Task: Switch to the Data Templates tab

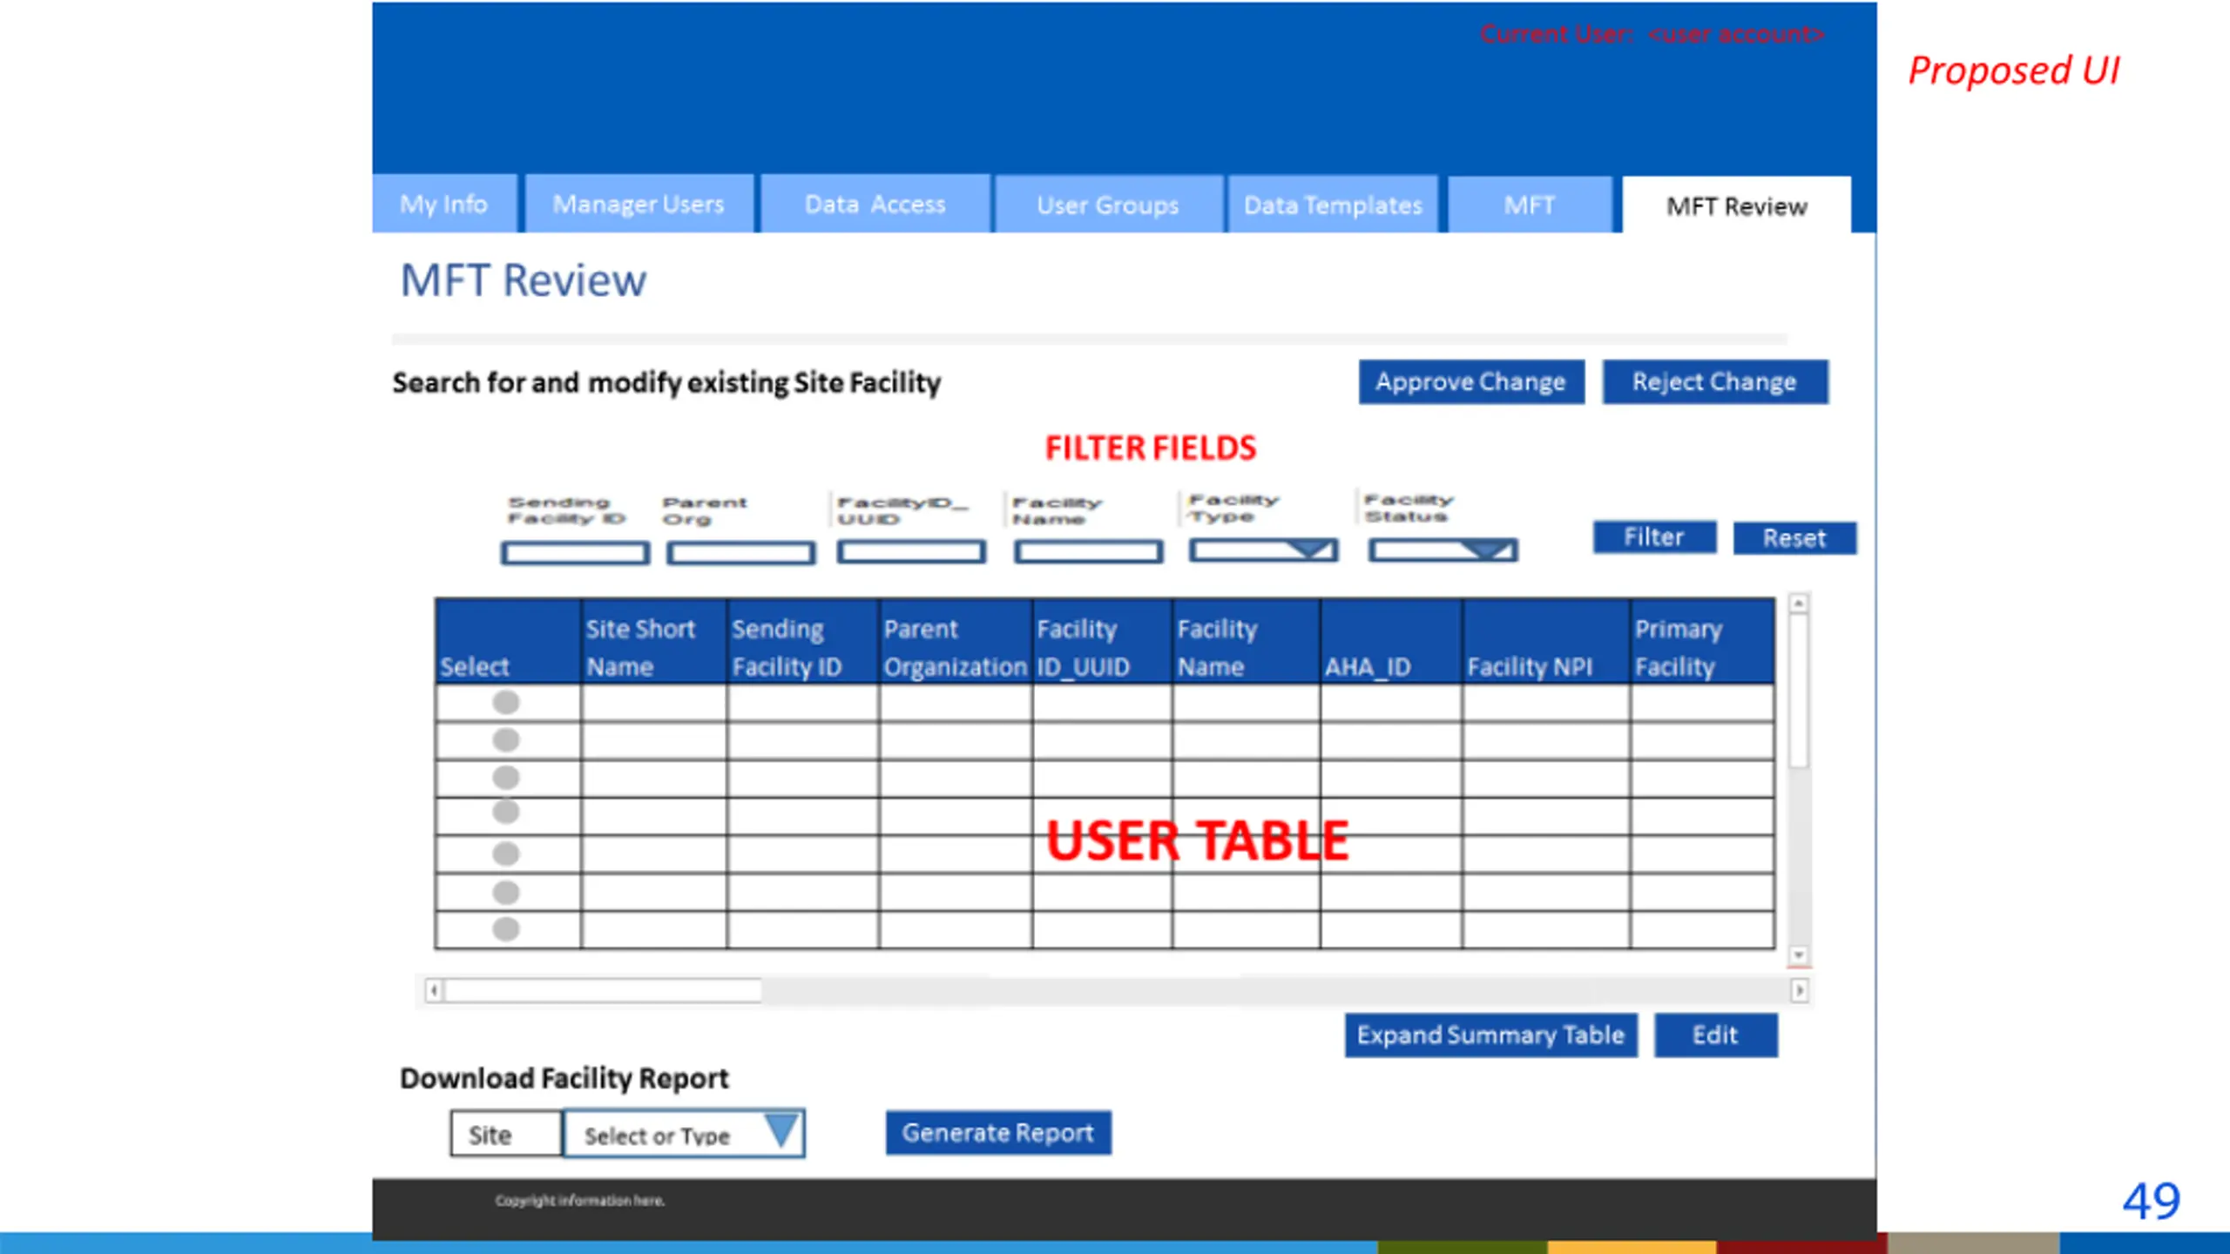Action: [x=1332, y=206]
